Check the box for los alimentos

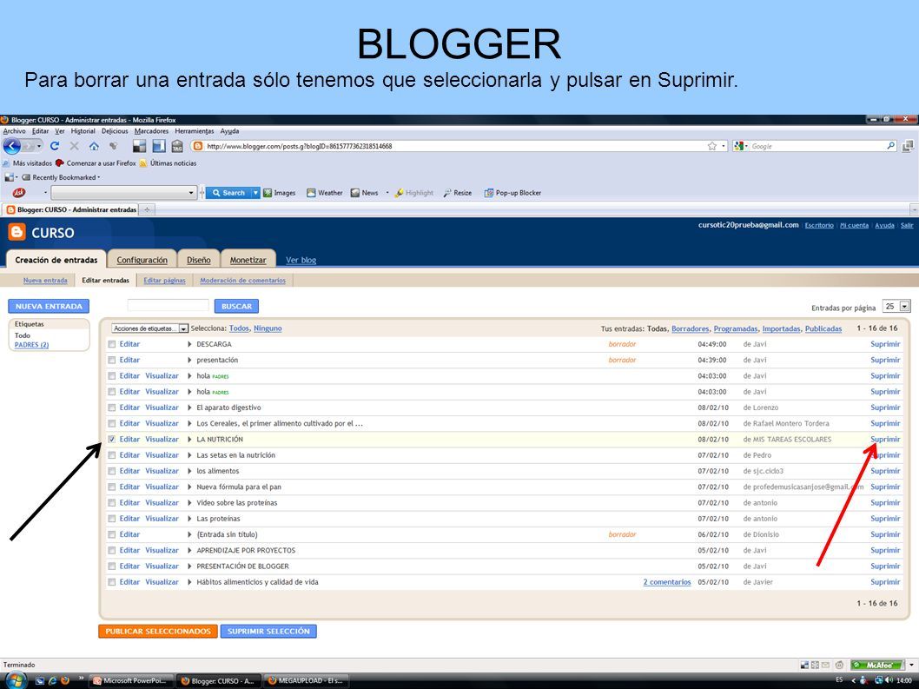pyautogui.click(x=112, y=471)
